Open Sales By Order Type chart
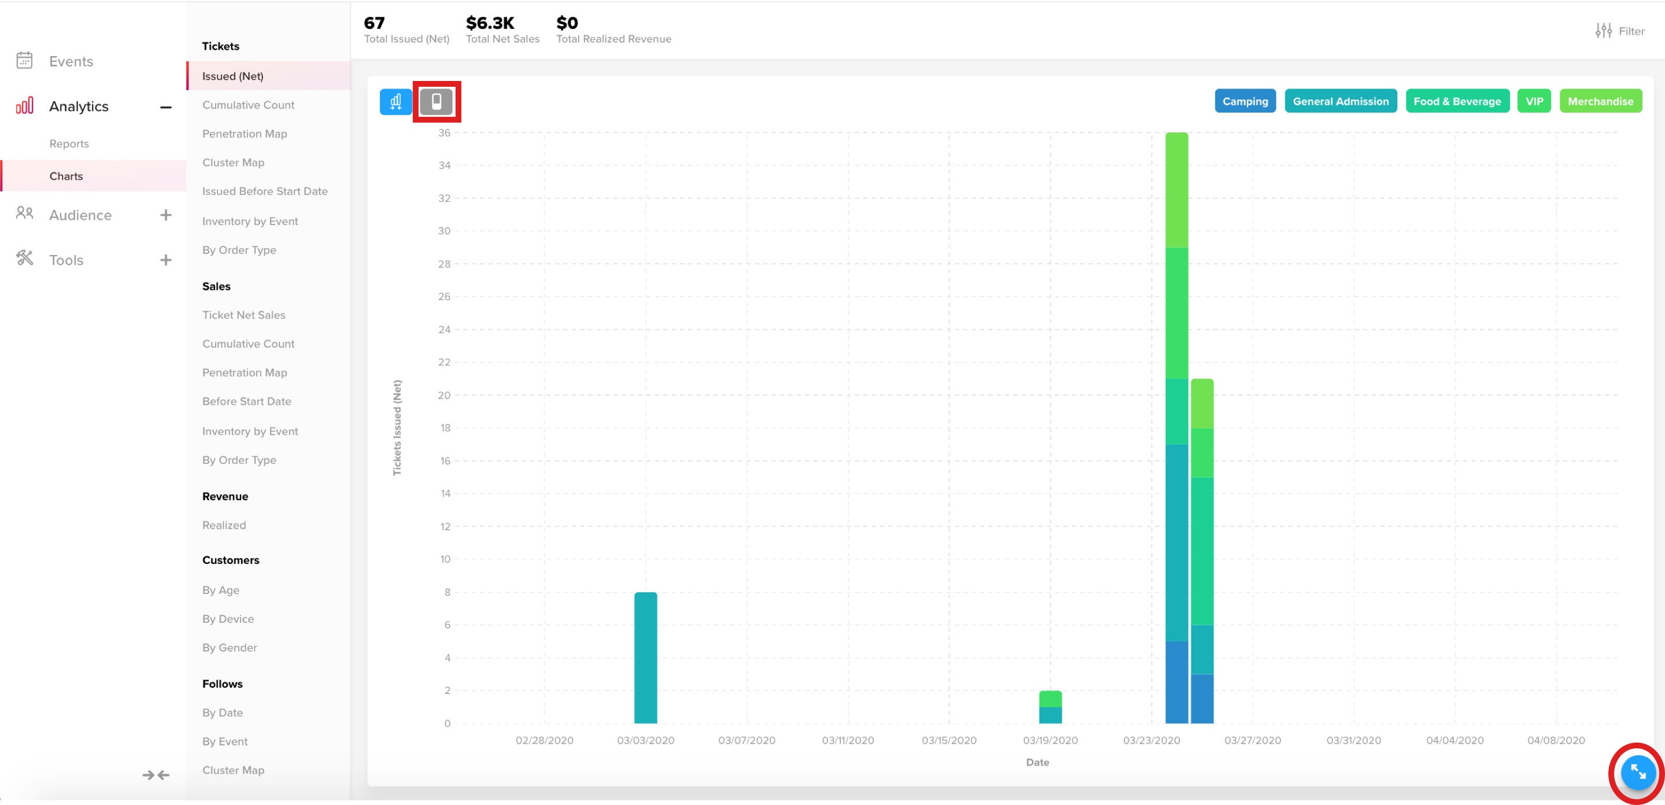This screenshot has width=1665, height=805. click(239, 460)
